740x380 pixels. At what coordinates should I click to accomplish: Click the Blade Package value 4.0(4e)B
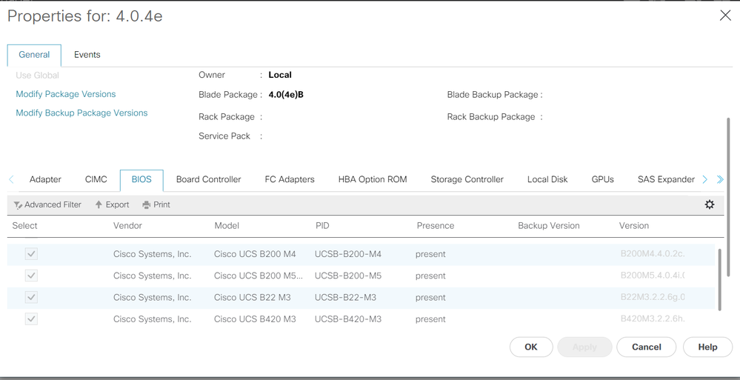tap(286, 94)
